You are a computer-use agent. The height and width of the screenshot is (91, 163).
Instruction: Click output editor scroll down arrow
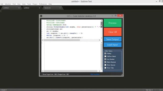[x=102, y=69]
